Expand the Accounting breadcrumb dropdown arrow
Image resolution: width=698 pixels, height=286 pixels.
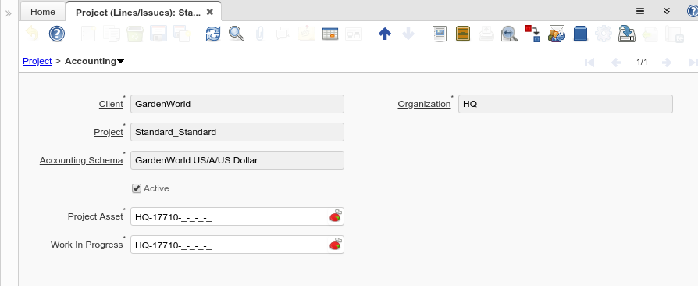tap(121, 62)
